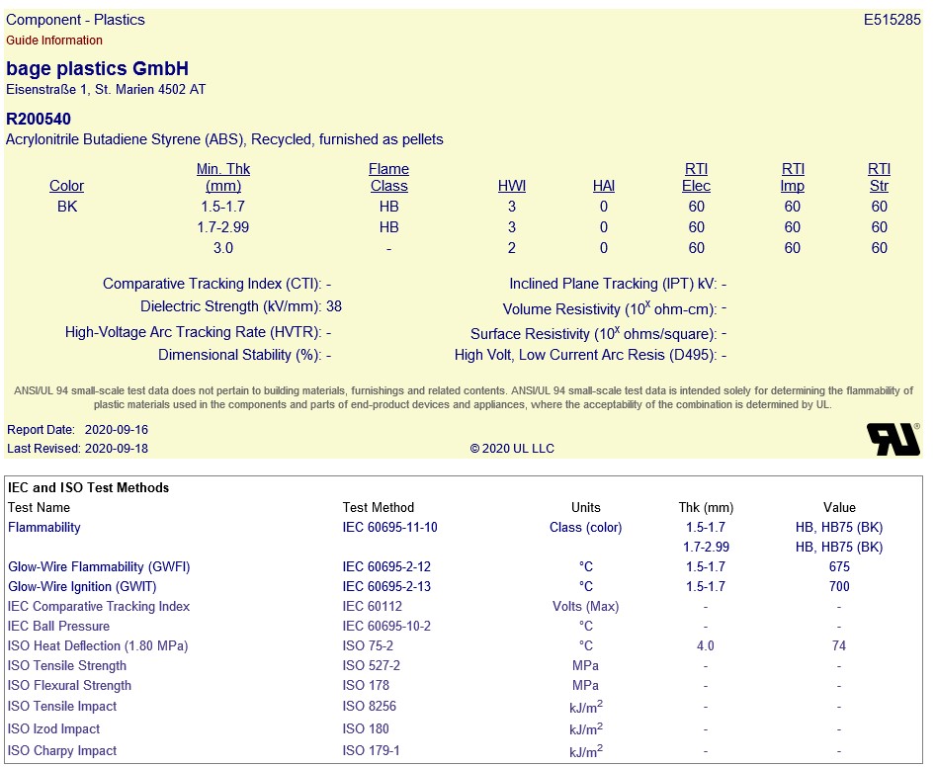The width and height of the screenshot is (936, 767).
Task: Click the Thk (mm) column header
Action: pos(706,507)
